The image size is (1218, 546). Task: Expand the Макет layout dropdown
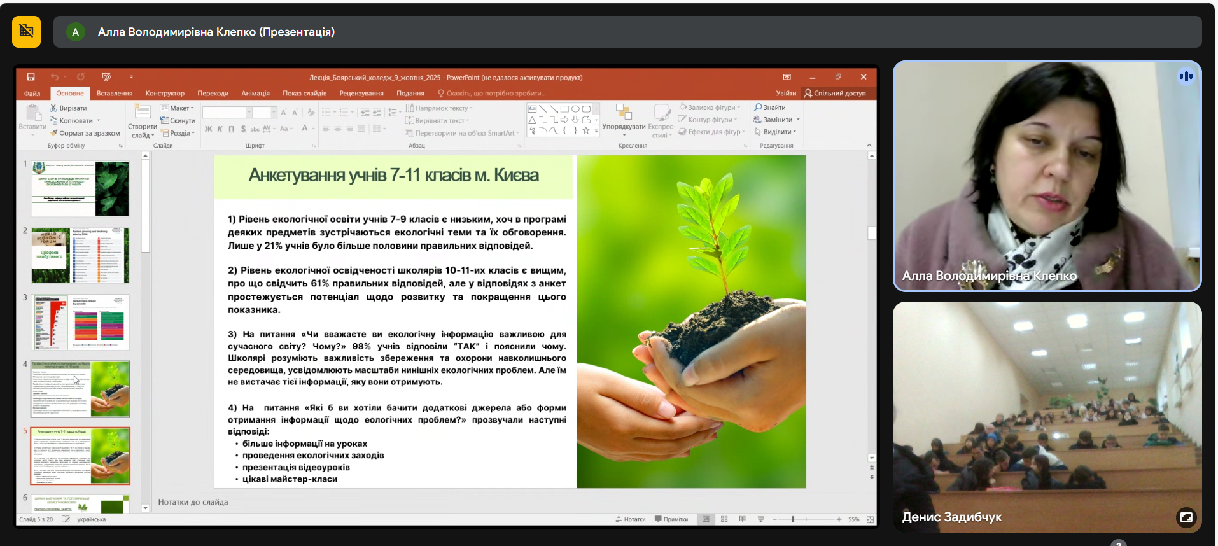coord(178,108)
